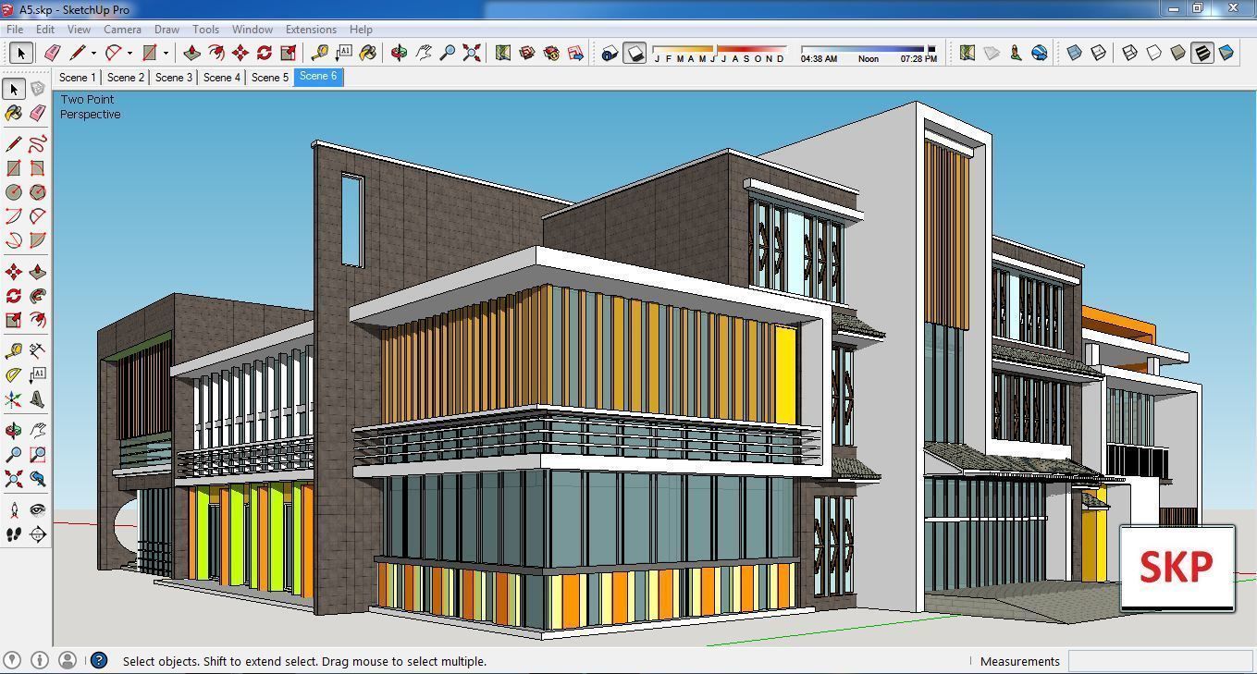1257x674 pixels.
Task: Activate the Look Around eye tool
Action: [x=37, y=509]
